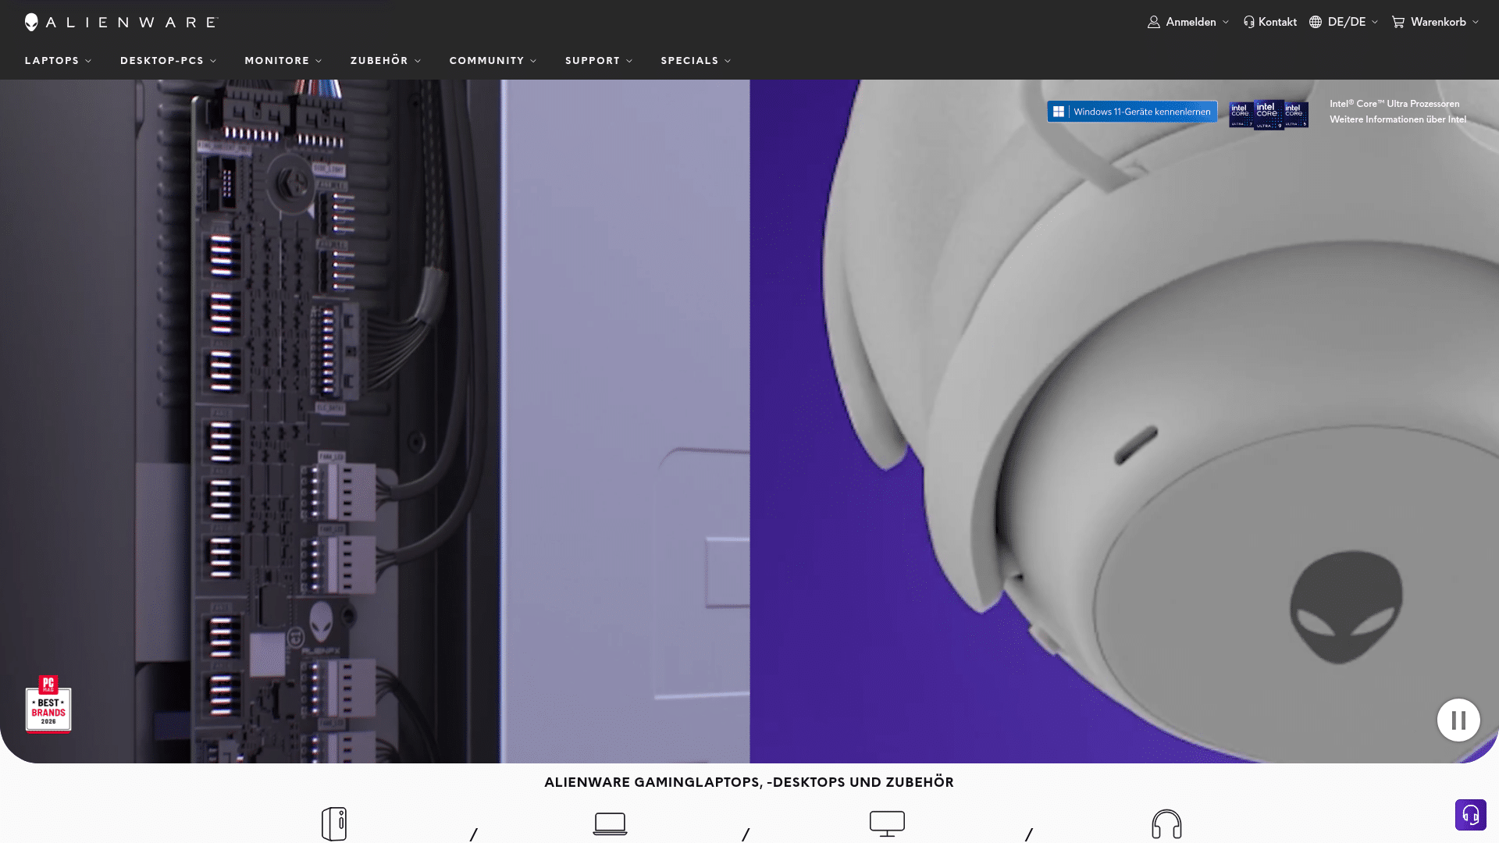Click Windows 11-Geräte kennenlernen button
The image size is (1499, 843).
point(1132,112)
